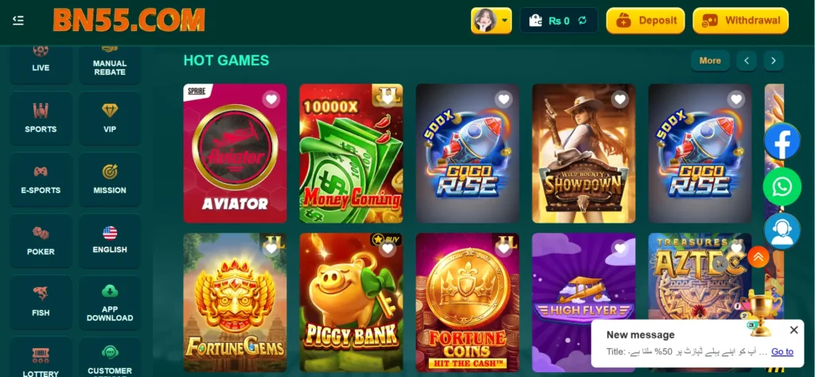Viewport: 815px width, 377px height.
Task: Refresh the Rs 0 balance
Action: click(x=582, y=21)
